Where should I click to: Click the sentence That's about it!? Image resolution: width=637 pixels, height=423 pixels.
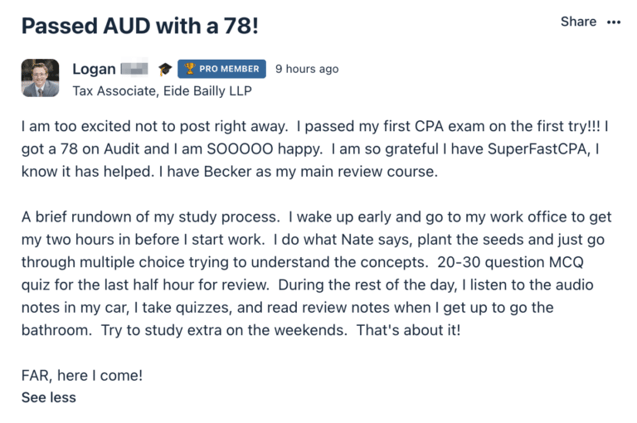pyautogui.click(x=408, y=330)
